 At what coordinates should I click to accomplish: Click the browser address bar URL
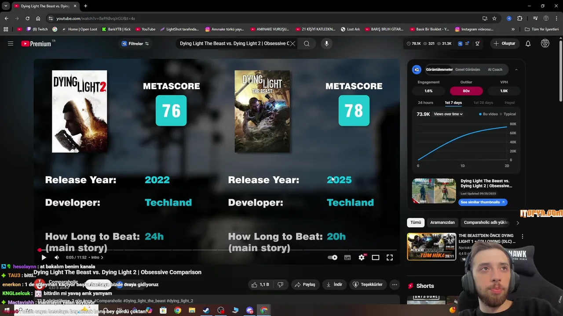coord(95,18)
